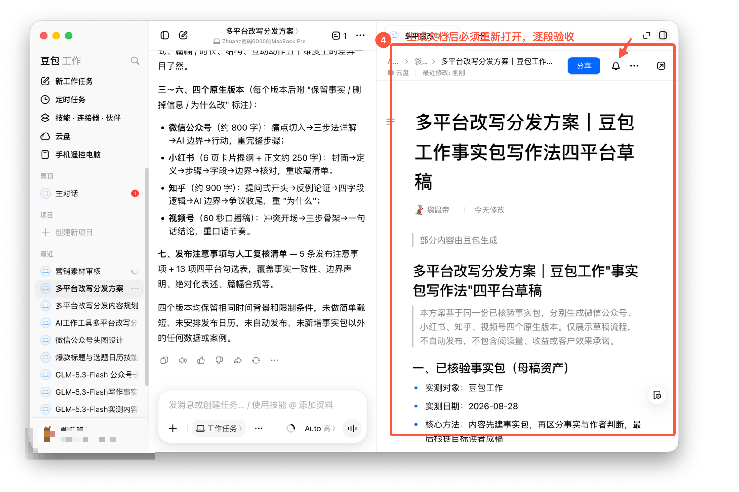The height and width of the screenshot is (492, 739).
Task: Share the reply with the arrow icon
Action: pos(237,360)
